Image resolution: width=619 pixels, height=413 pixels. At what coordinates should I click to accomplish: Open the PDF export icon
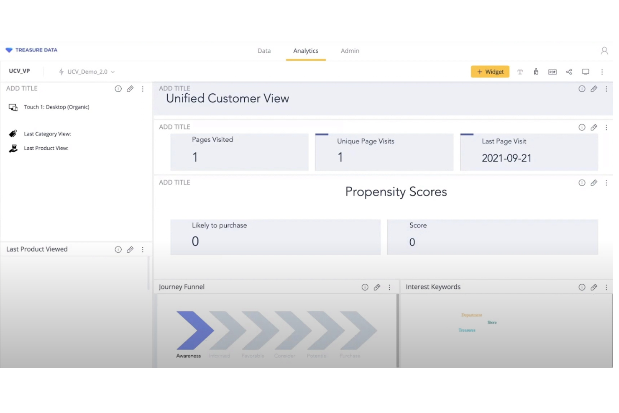(x=552, y=72)
